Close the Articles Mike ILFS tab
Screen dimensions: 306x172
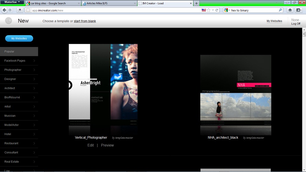pos(135,3)
